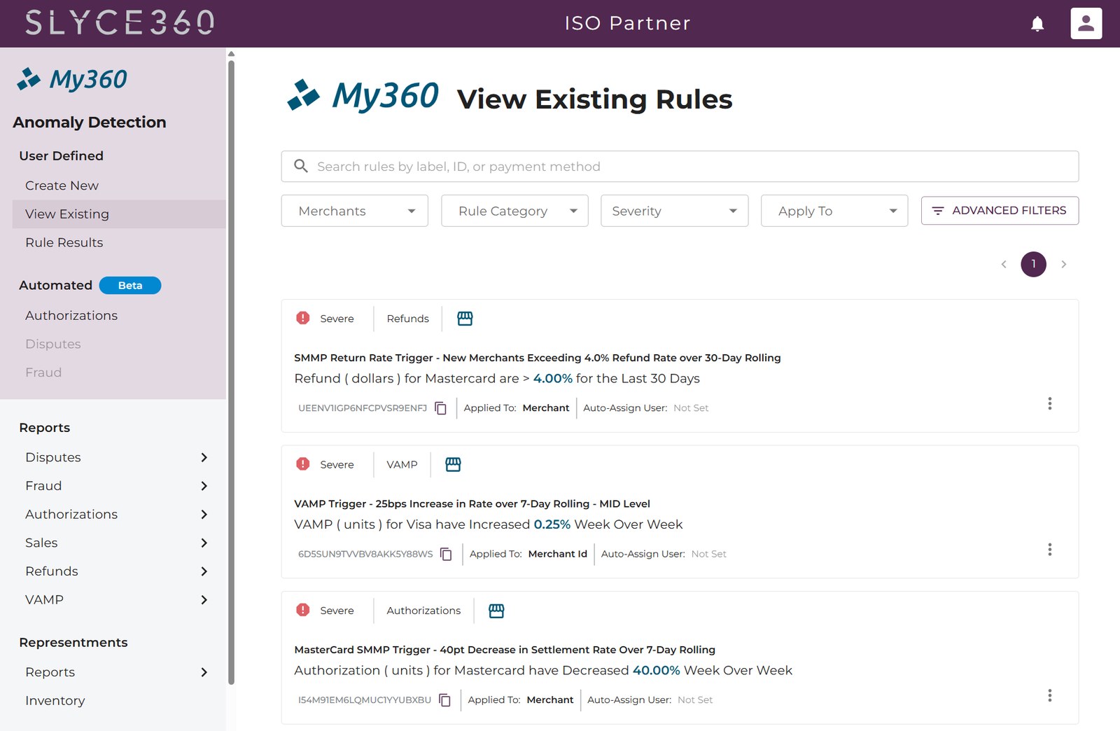Copy the rule ID UEENV1IGP6NFCPVSR9ENFJ

click(441, 408)
